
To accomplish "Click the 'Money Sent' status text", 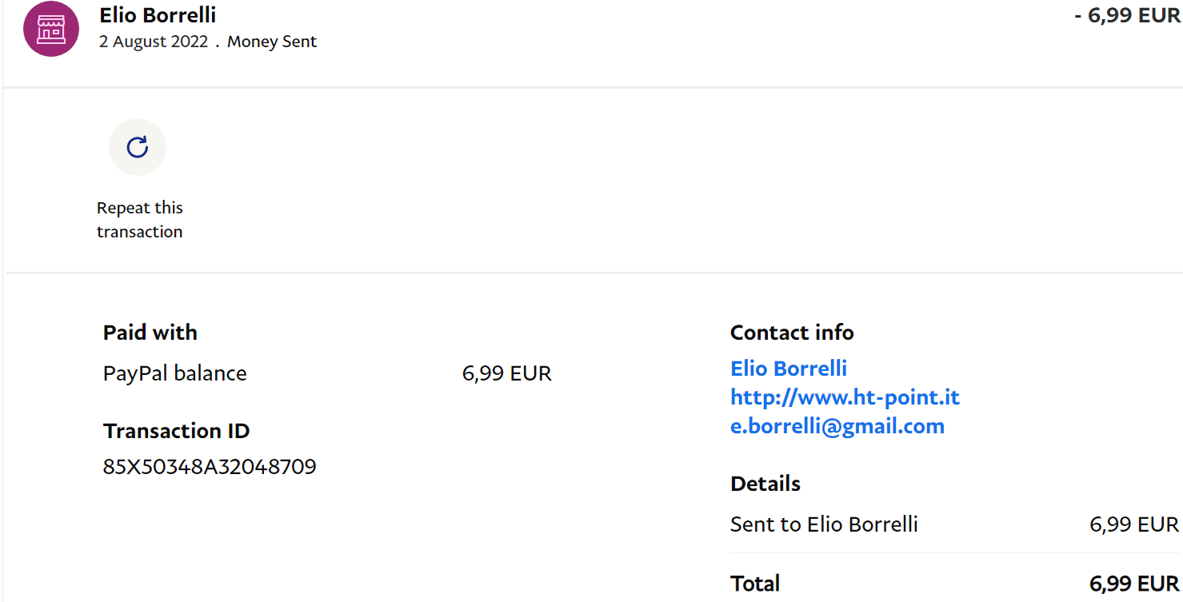I will 272,42.
